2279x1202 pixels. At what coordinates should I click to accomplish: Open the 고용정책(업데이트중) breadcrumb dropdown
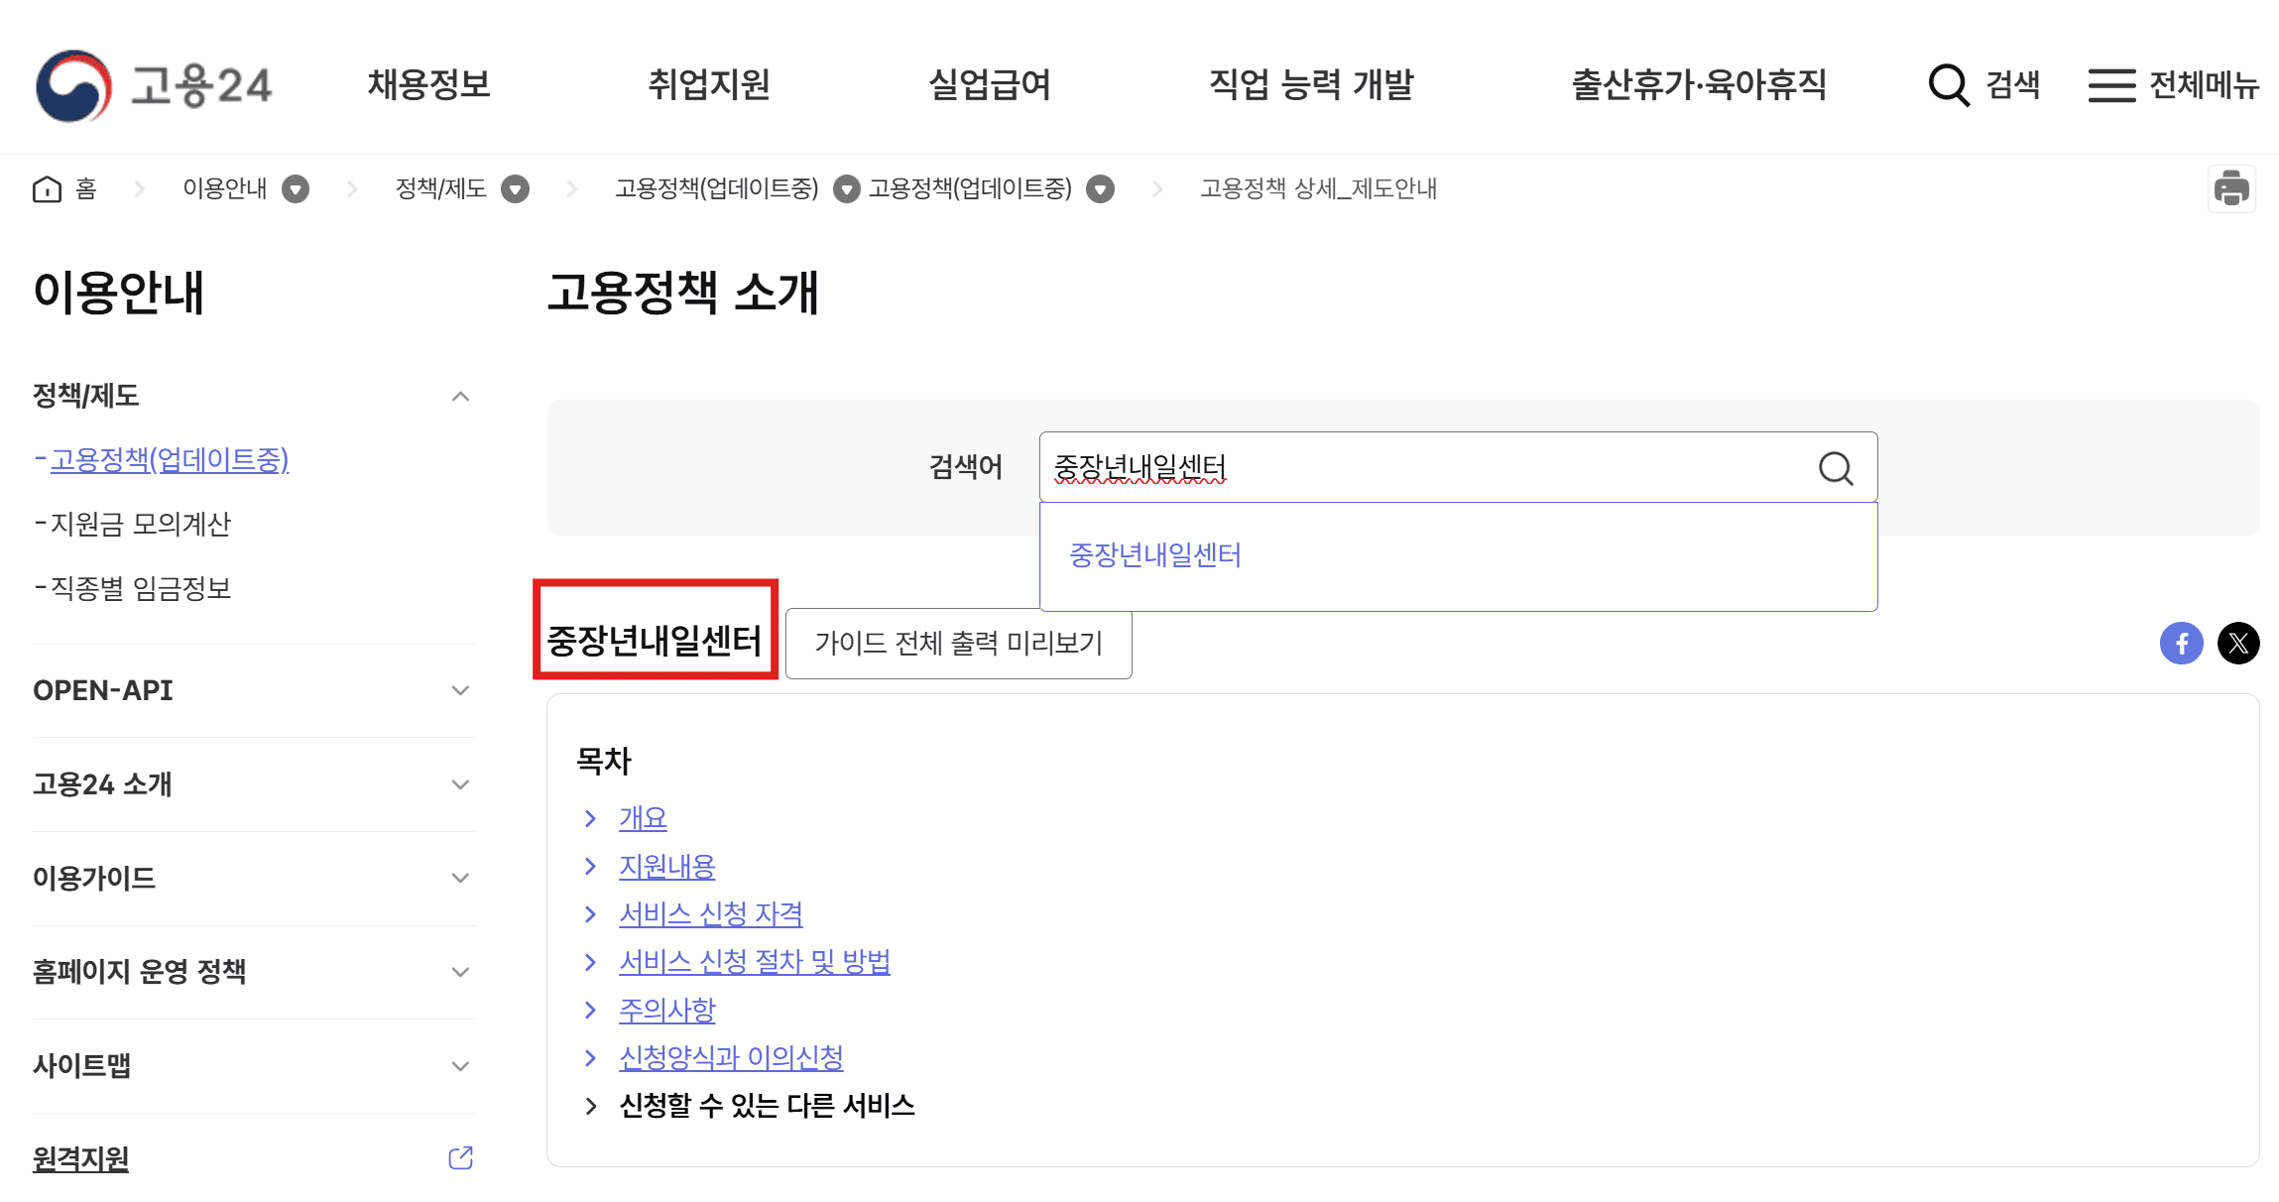point(845,188)
